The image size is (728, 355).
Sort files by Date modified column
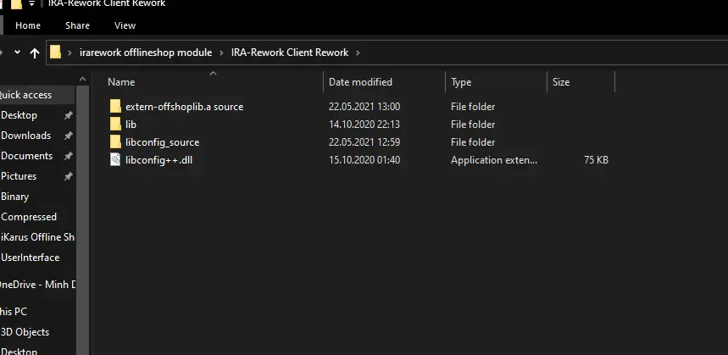(360, 82)
